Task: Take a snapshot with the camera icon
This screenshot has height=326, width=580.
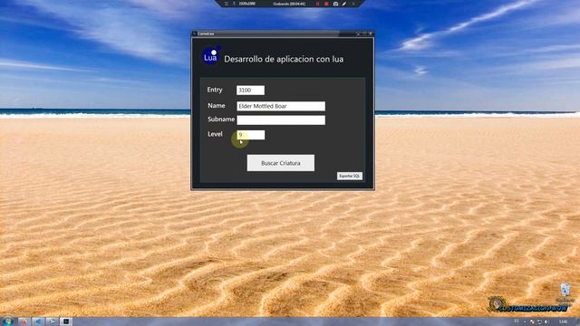Action: 335,4
